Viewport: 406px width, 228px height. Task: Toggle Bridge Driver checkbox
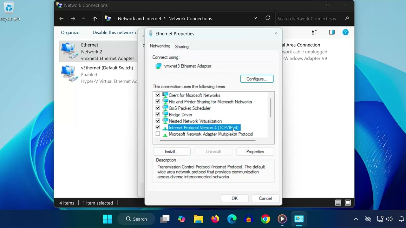click(158, 114)
